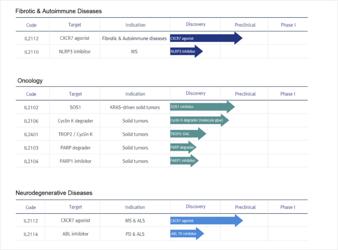338x250 pixels.
Task: Open the IL2114 code entry
Action: coord(31,234)
